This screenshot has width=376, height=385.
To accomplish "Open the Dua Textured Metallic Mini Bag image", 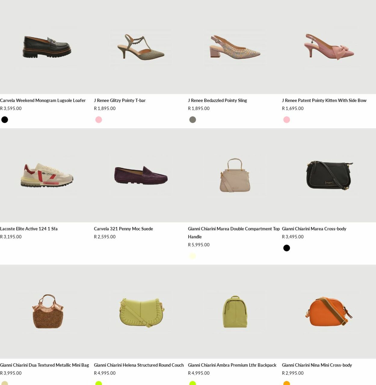I will [47, 312].
